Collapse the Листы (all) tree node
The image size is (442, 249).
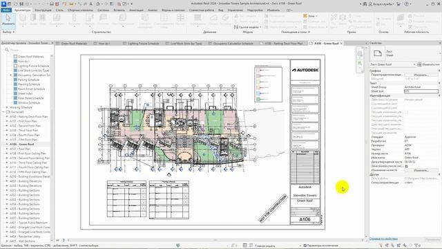tap(3, 112)
